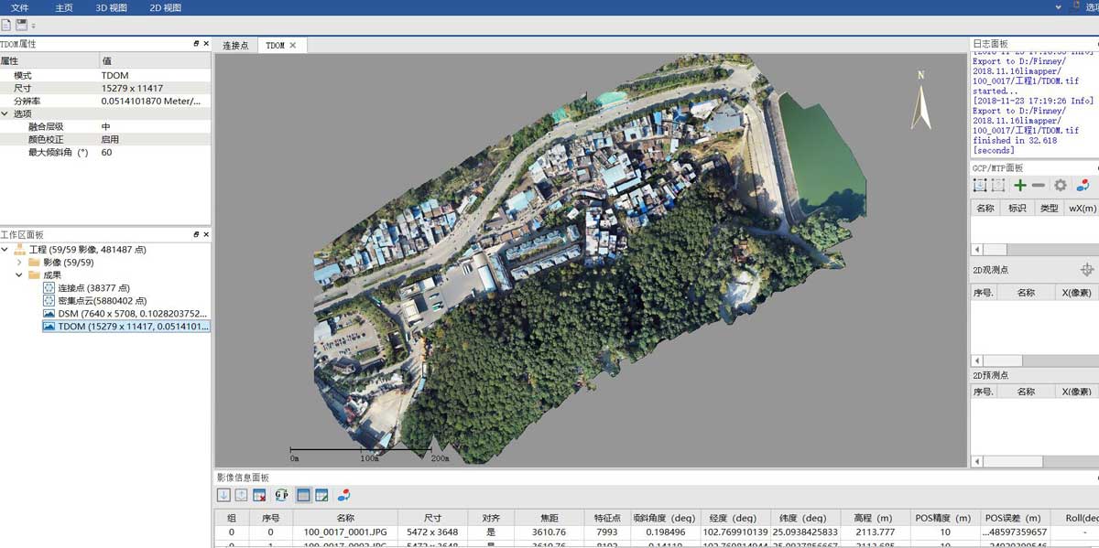Select 密集点云 item in workspace tree

[103, 301]
